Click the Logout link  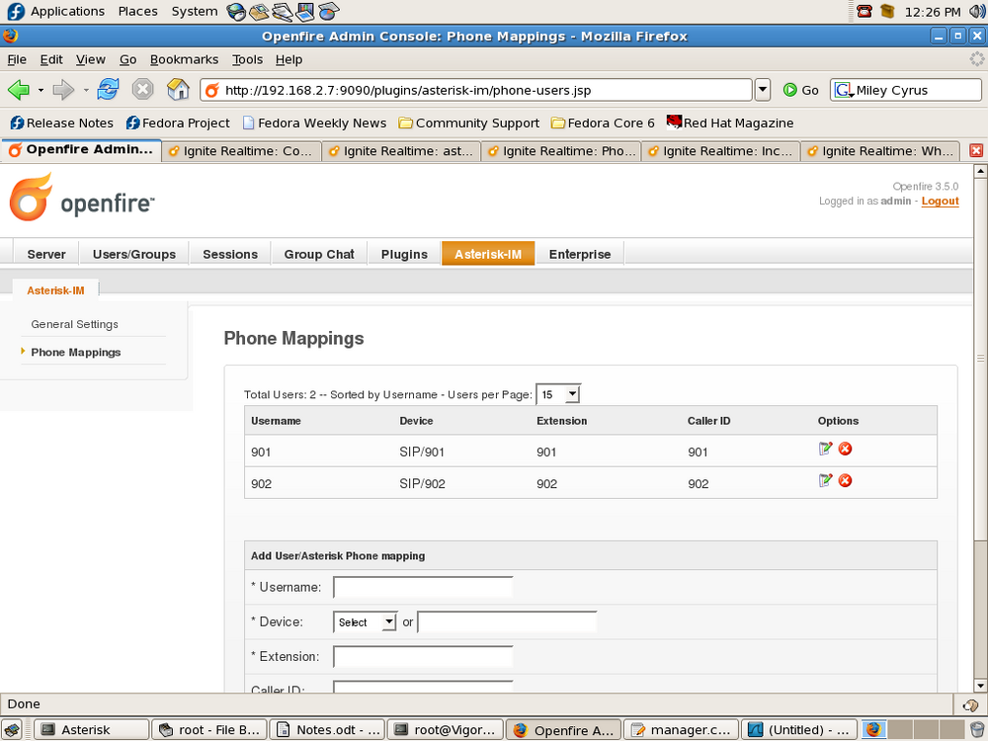(x=940, y=201)
